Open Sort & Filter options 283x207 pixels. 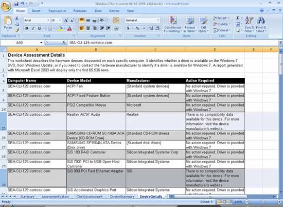(x=249, y=24)
